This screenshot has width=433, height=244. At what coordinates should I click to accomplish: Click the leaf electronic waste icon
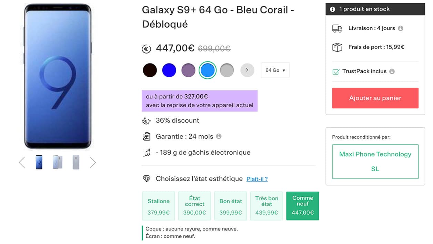pos(147,153)
